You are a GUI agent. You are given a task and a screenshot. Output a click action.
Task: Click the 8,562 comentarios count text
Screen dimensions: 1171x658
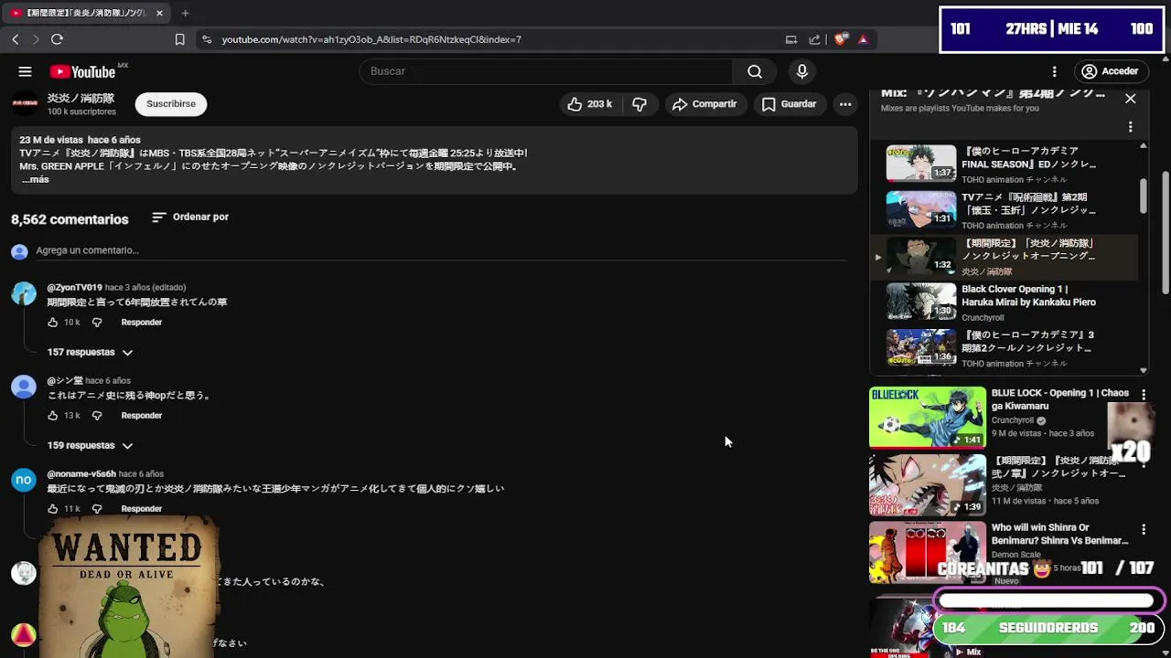pyautogui.click(x=70, y=219)
